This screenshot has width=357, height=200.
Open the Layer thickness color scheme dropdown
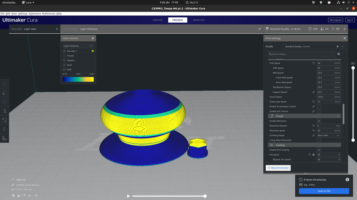pos(78,46)
